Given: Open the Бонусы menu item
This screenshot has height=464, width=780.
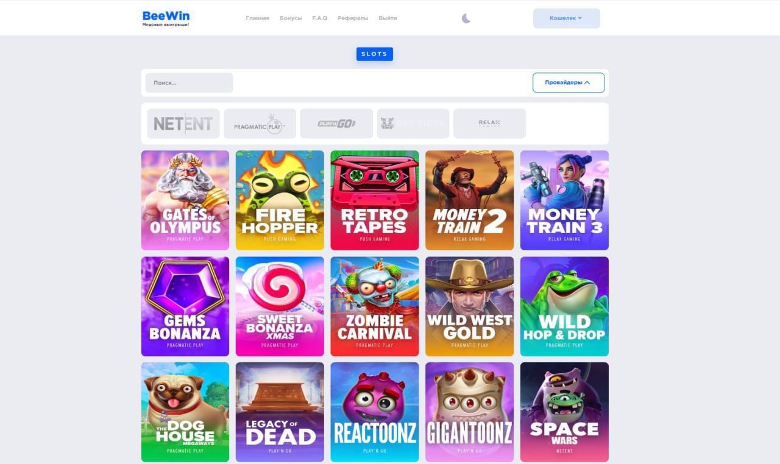Looking at the screenshot, I should pos(291,18).
